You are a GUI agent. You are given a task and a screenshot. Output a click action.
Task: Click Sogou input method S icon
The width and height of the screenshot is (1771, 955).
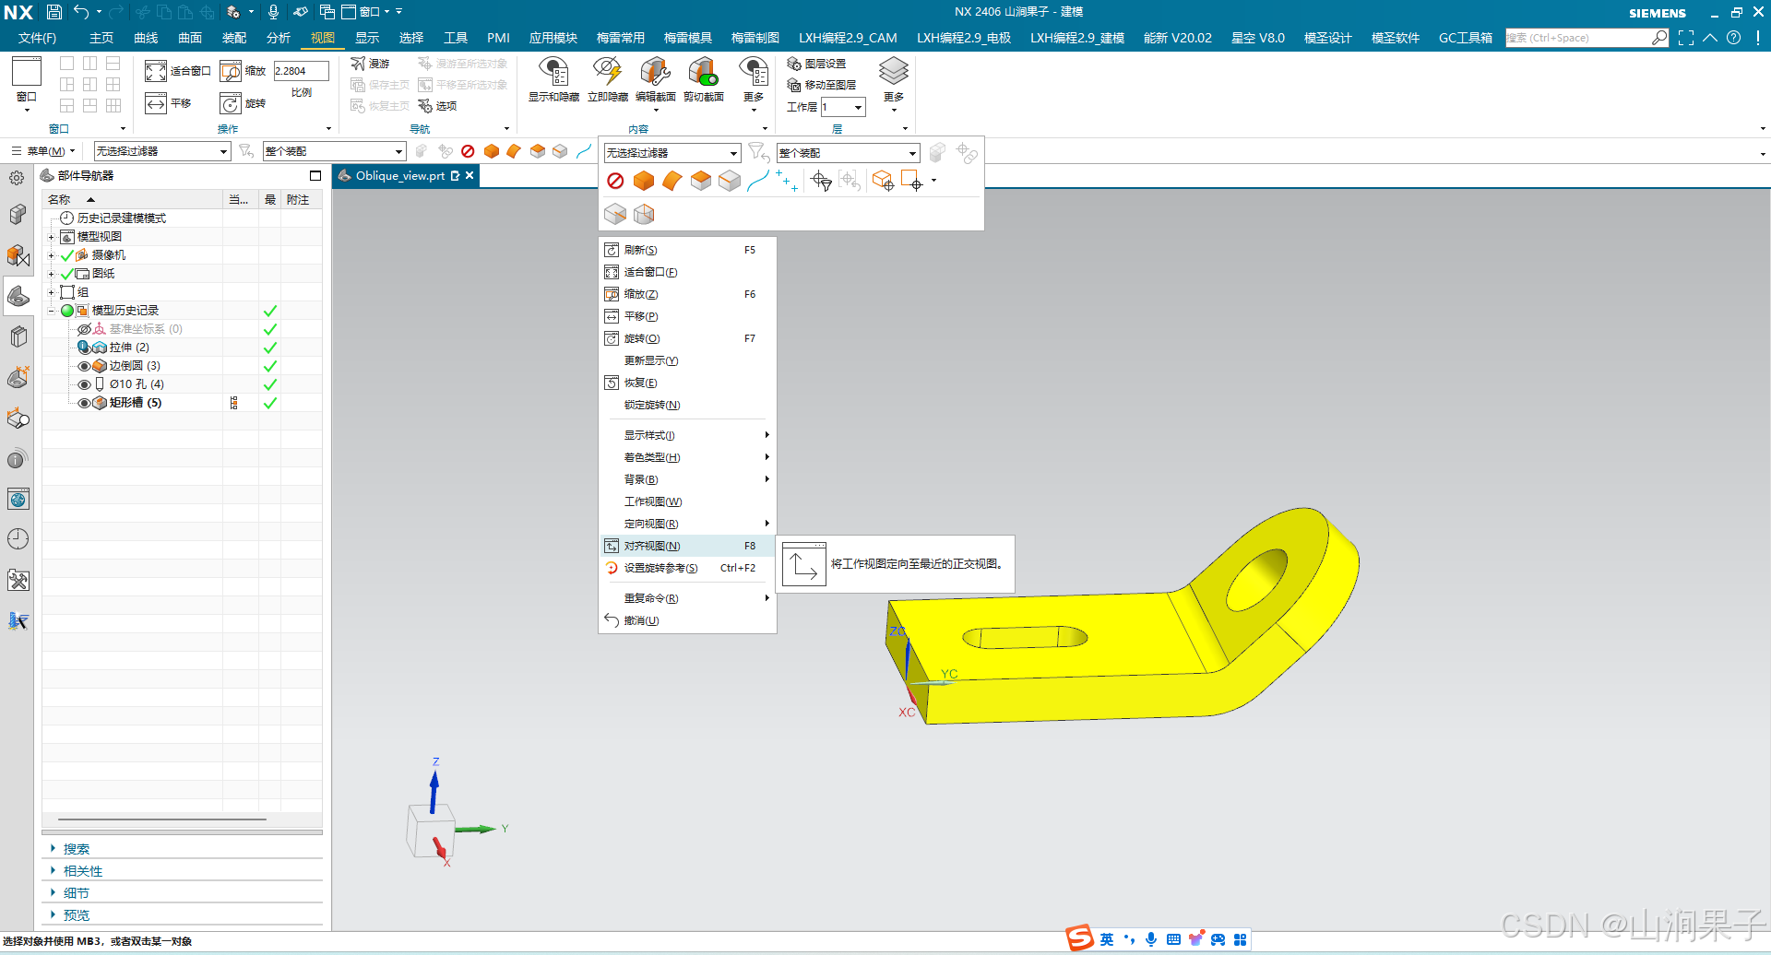pyautogui.click(x=1079, y=938)
